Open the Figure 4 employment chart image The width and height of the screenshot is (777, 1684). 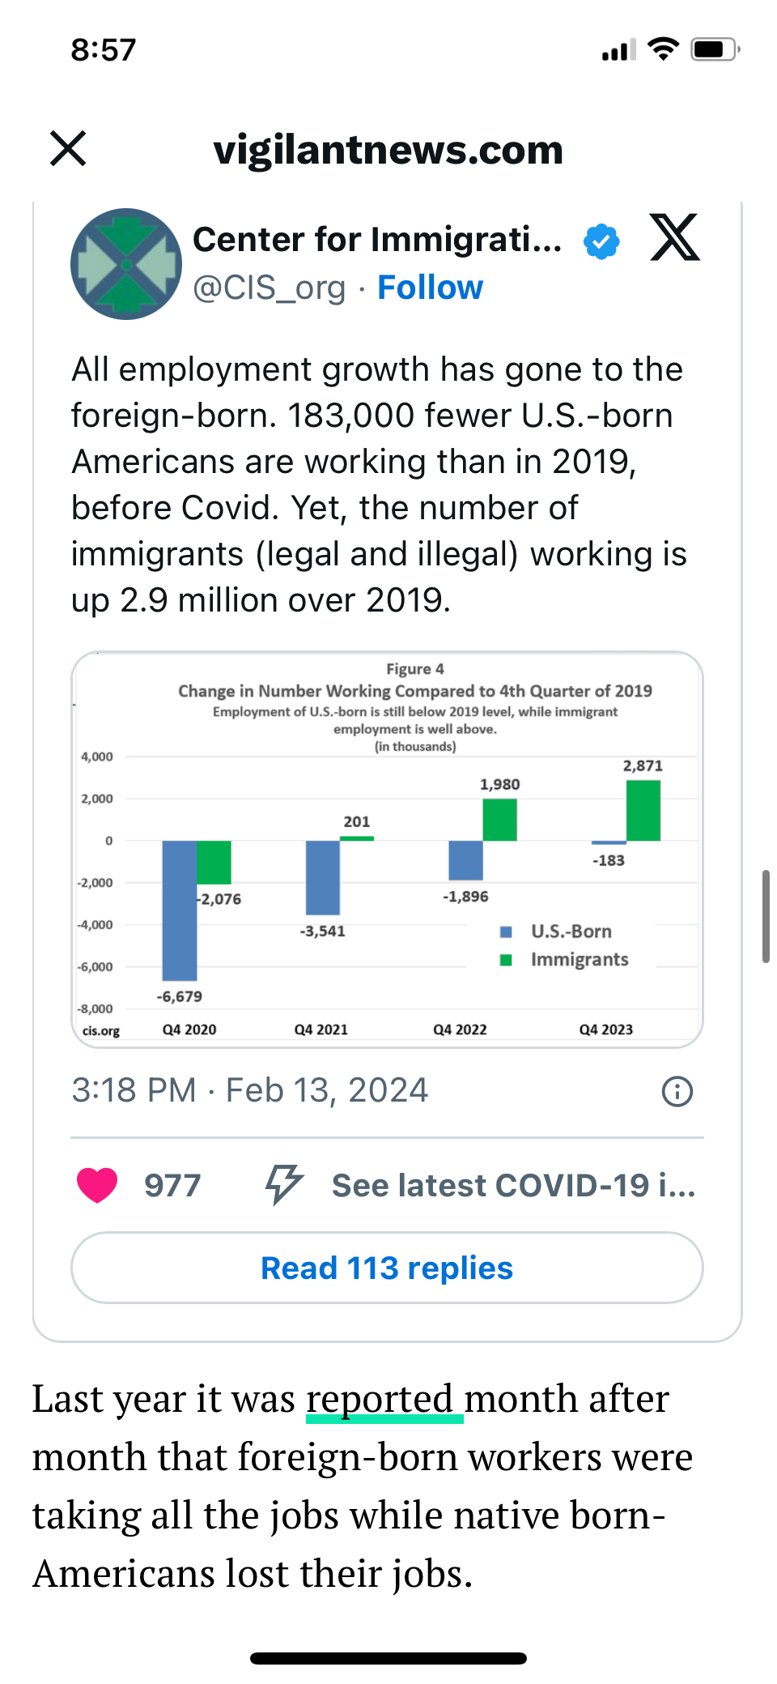[x=387, y=849]
